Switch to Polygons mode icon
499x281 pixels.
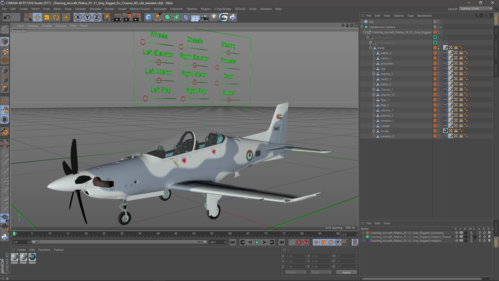coord(5,89)
